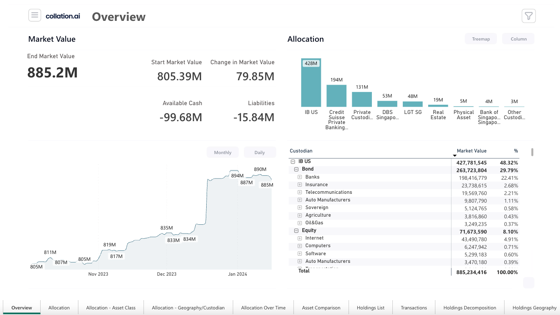The width and height of the screenshot is (560, 315).
Task: Click the collation.ai logo
Action: pos(63,16)
